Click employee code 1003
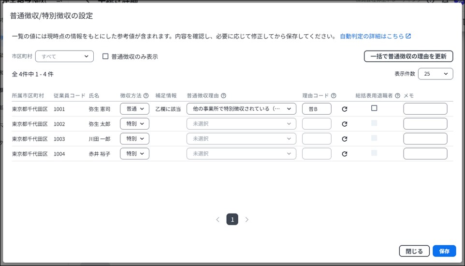Screen dimensions: 465x266 pos(59,139)
